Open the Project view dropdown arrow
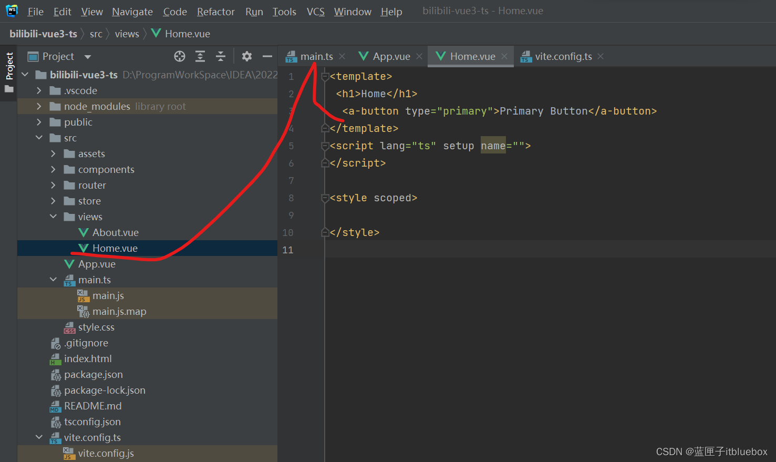This screenshot has height=462, width=776. coord(88,57)
